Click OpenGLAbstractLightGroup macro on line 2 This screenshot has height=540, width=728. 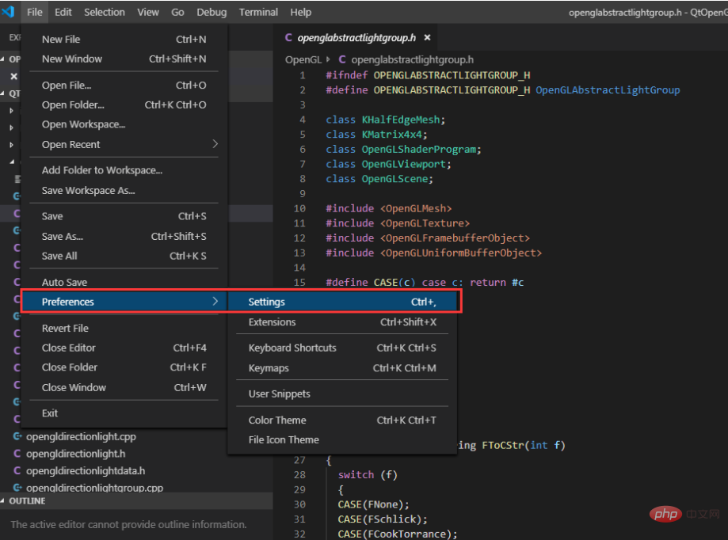coord(608,90)
